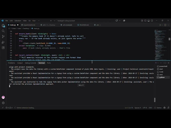Screen dimensions: 171x128
Task: Open the File menu
Action: pos(6,21)
